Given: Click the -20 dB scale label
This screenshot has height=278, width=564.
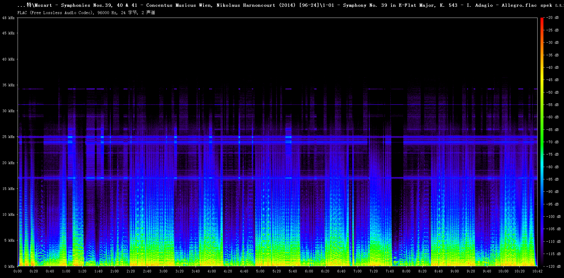Looking at the screenshot, I should (553, 18).
